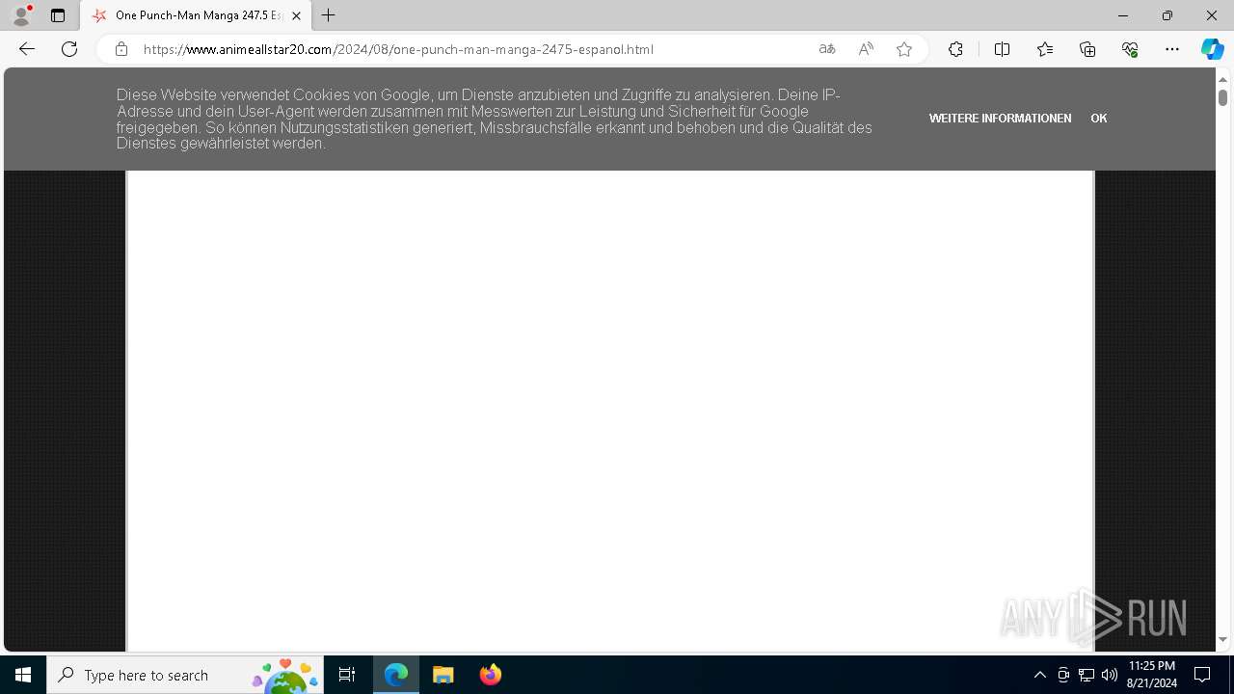Close the One Punch-Man Manga tab
Viewport: 1234px width, 694px height.
(297, 15)
